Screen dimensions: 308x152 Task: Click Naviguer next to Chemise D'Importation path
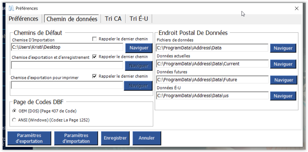click(x=139, y=48)
